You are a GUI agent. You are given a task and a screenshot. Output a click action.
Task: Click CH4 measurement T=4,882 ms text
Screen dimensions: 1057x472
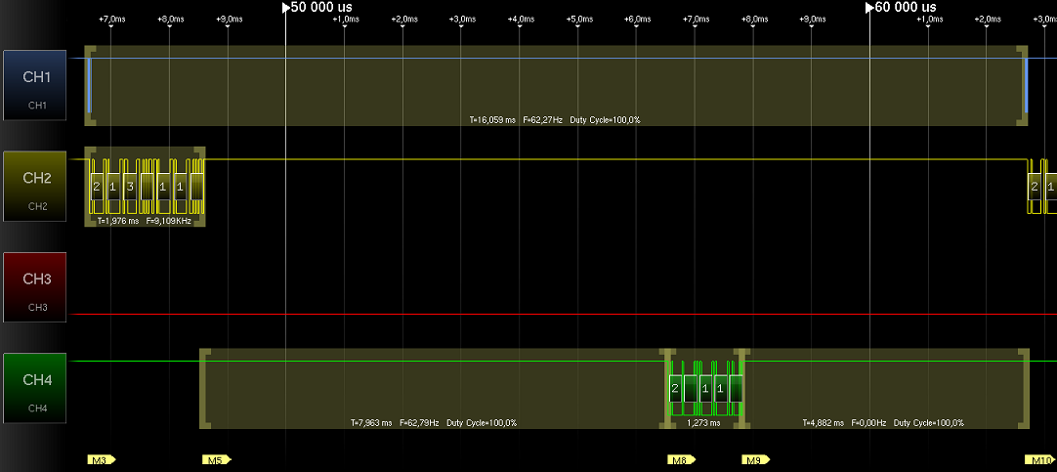(824, 423)
